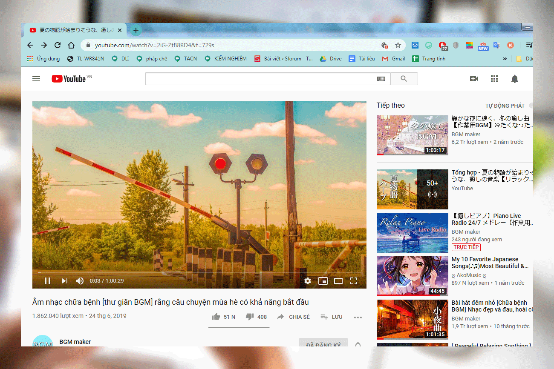
Task: Pause the playing video
Action: [x=48, y=281]
